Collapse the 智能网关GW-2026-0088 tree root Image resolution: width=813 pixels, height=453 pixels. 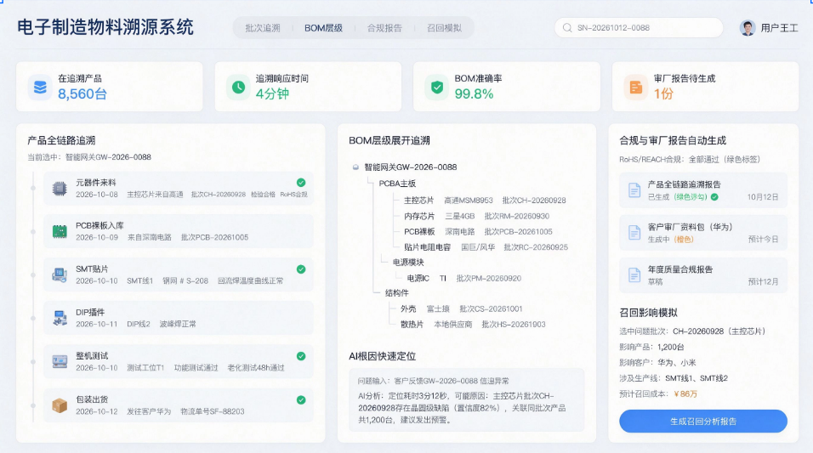[355, 167]
